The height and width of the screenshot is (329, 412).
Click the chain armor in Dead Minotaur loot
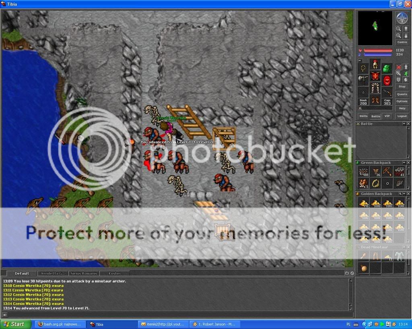(400, 256)
